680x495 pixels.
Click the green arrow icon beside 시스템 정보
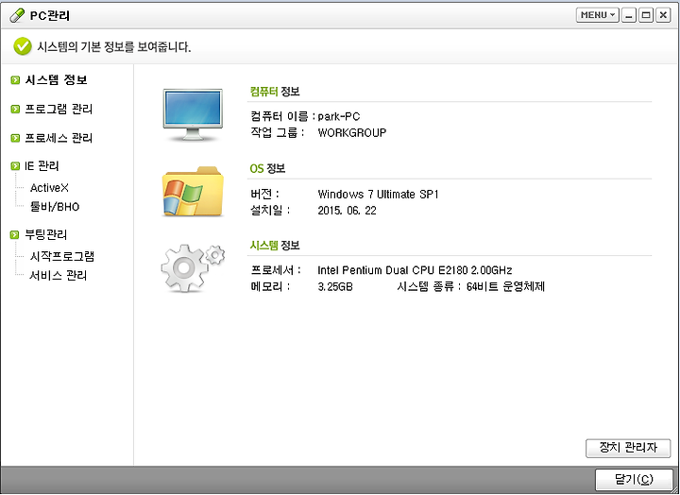pos(15,80)
